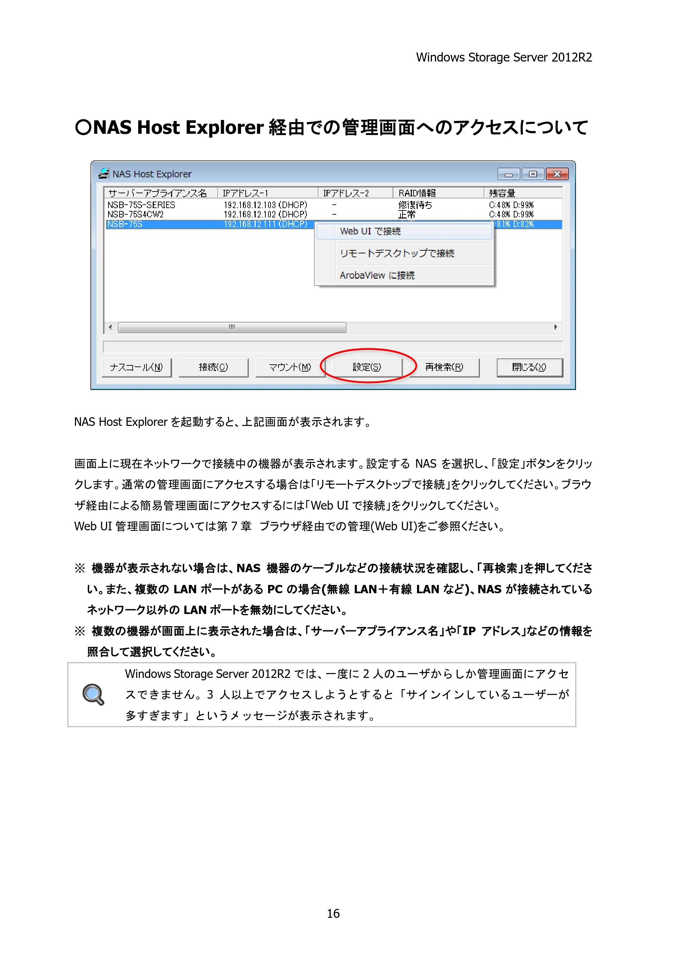Viewport: 691px width, 978px height.
Task: Choose 'リモートデスクトップで接続' menu entry
Action: pyautogui.click(x=405, y=253)
